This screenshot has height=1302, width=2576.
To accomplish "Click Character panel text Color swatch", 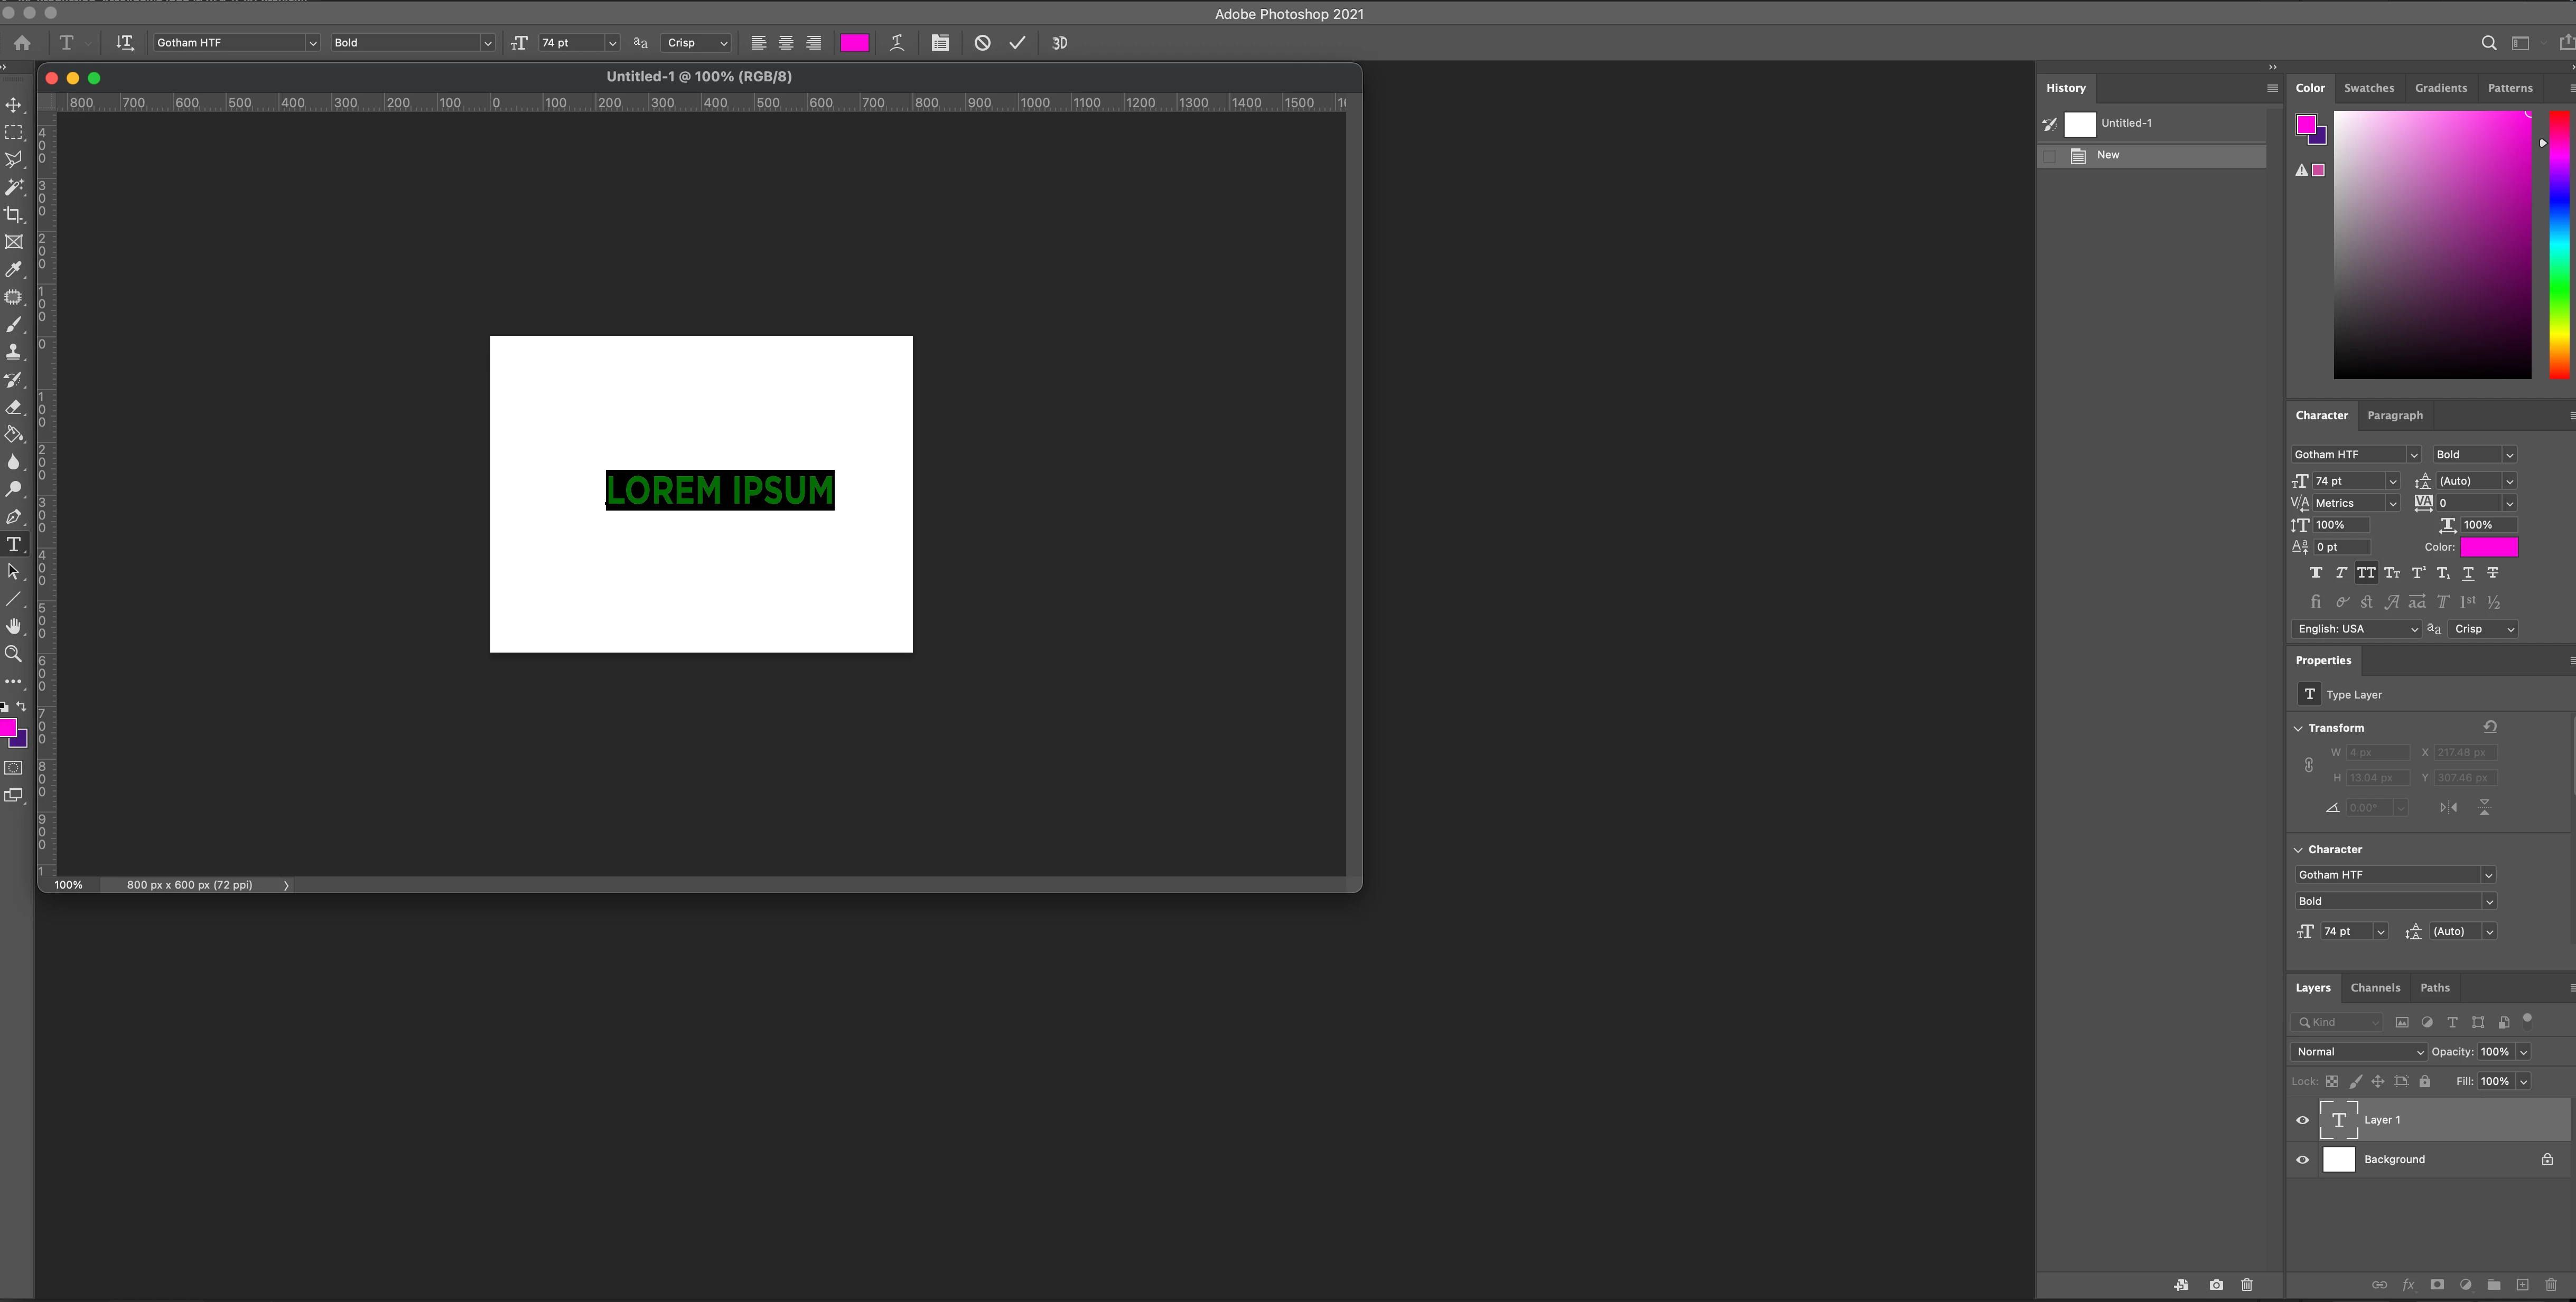I will click(2488, 546).
